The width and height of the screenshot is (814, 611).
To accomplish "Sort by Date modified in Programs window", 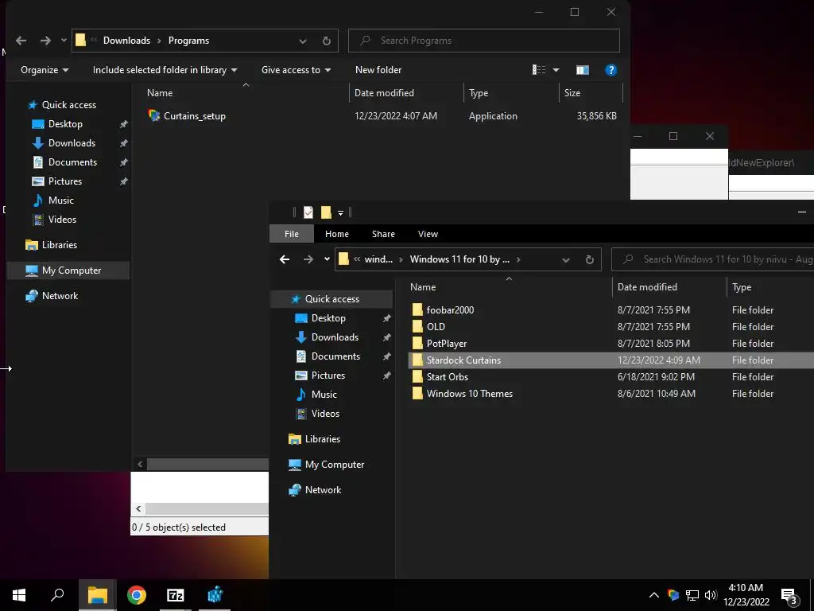I will tap(384, 93).
